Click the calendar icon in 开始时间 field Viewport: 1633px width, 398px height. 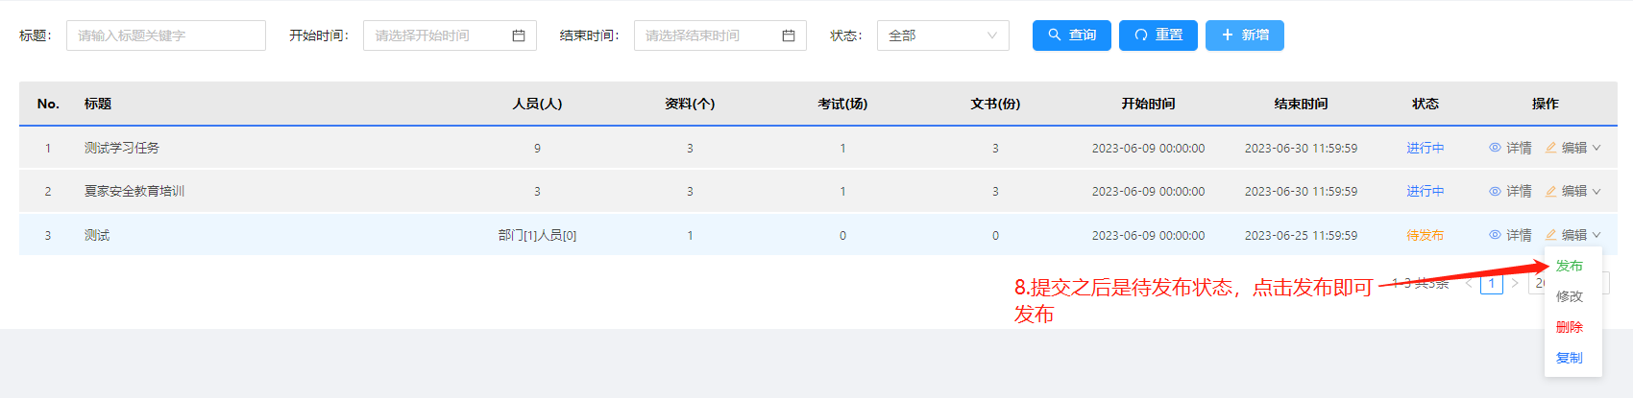[x=519, y=35]
